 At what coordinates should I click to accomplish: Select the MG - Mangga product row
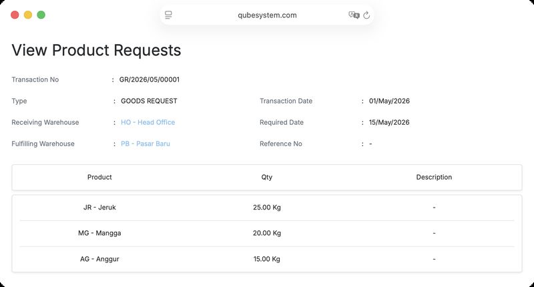pos(267,233)
